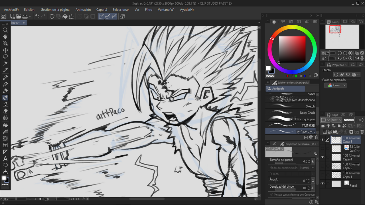Toggle Snap to ruler in the command bar

101,17
